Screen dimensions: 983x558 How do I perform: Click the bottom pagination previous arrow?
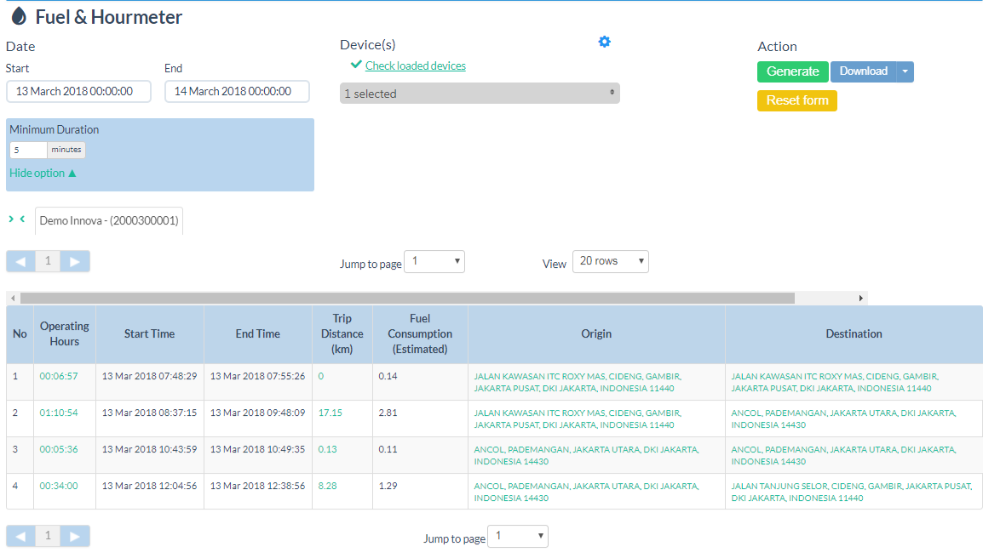click(x=20, y=536)
